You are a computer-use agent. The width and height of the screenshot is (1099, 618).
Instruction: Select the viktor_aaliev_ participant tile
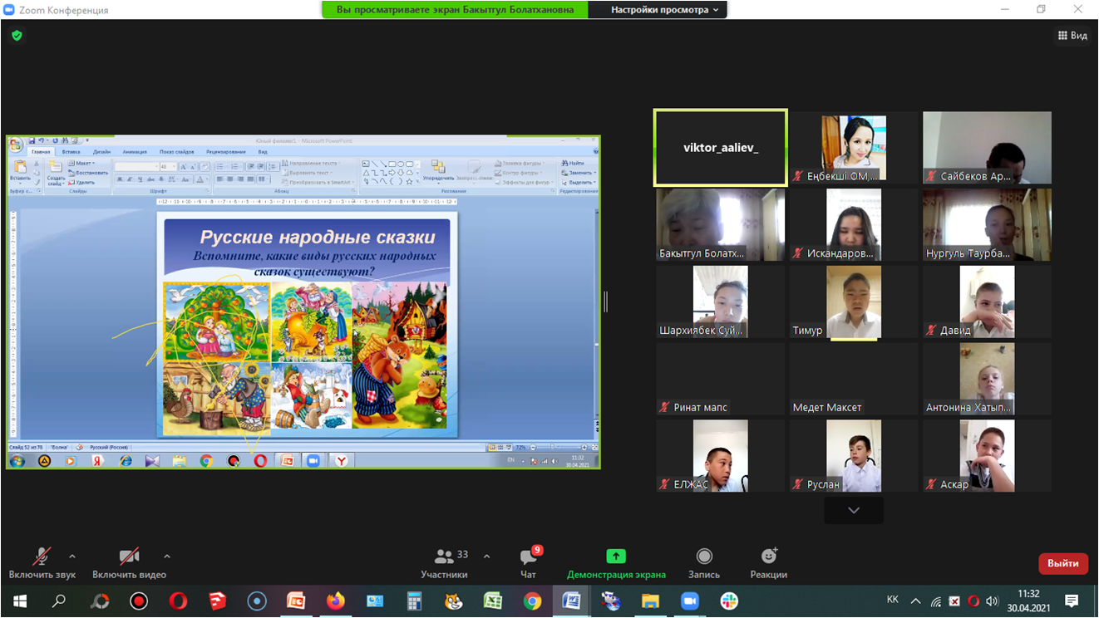pyautogui.click(x=720, y=148)
